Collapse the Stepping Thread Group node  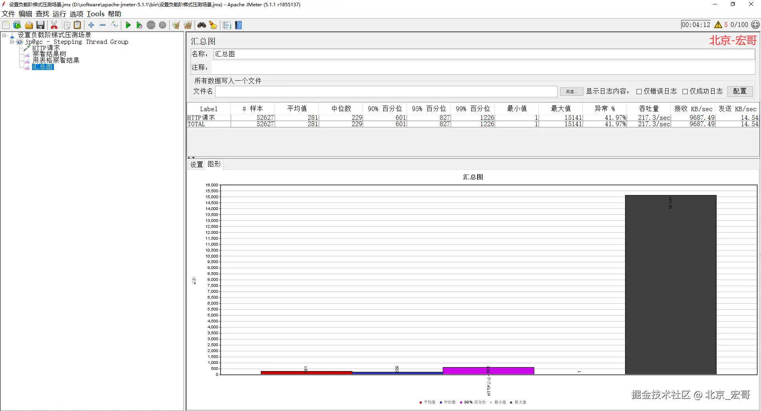point(12,42)
